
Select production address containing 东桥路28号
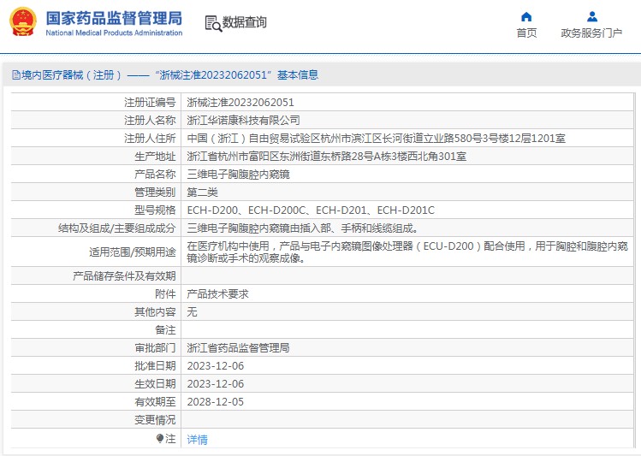click(x=327, y=156)
